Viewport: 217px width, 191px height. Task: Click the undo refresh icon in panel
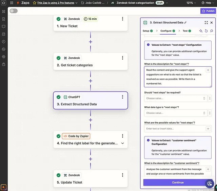[x=206, y=31]
